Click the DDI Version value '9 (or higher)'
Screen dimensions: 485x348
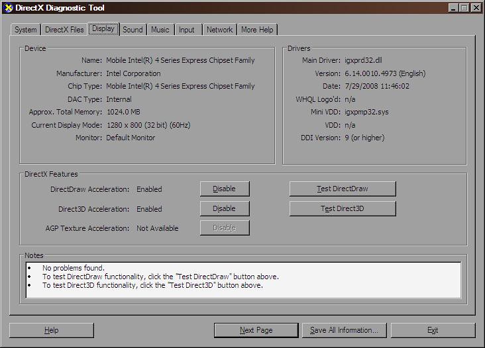click(364, 138)
